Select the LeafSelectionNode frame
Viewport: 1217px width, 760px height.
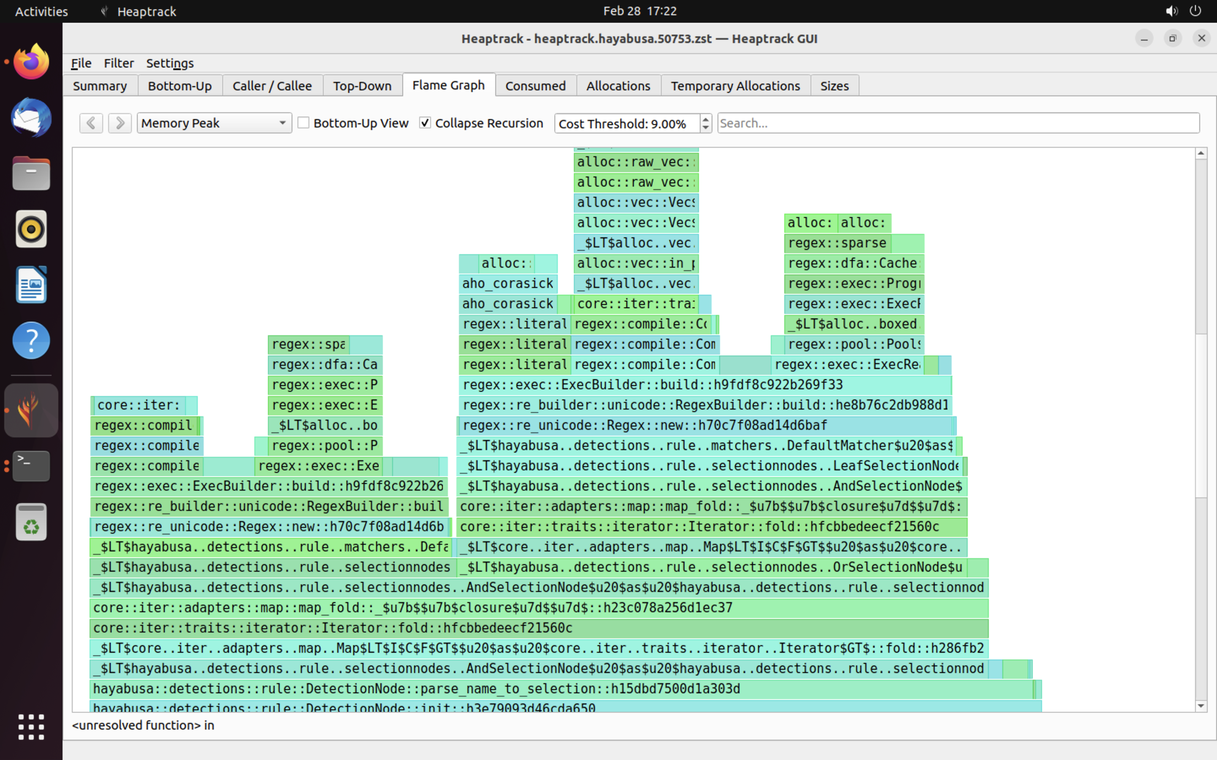pyautogui.click(x=709, y=465)
